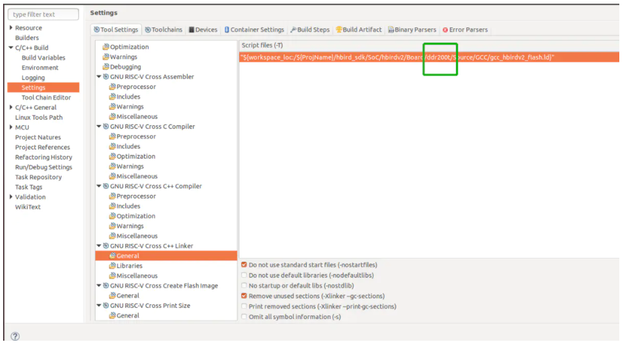Click the GNU RISC-V Cross Assembler icon

point(106,77)
